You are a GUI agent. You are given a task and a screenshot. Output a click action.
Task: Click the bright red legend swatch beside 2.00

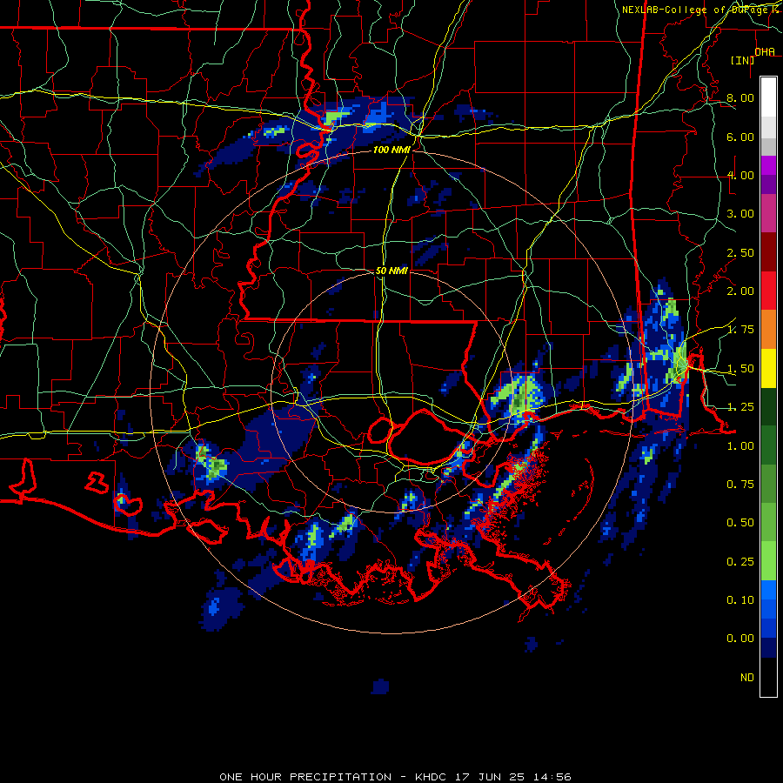coord(768,291)
